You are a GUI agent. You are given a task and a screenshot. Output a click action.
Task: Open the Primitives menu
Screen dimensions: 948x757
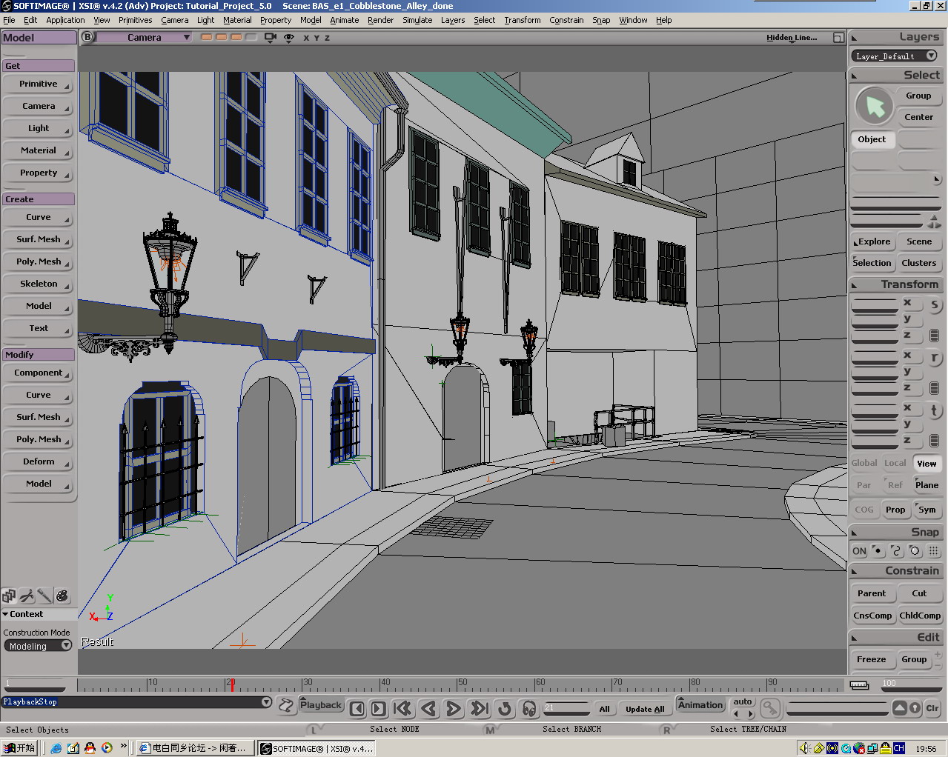pyautogui.click(x=135, y=20)
